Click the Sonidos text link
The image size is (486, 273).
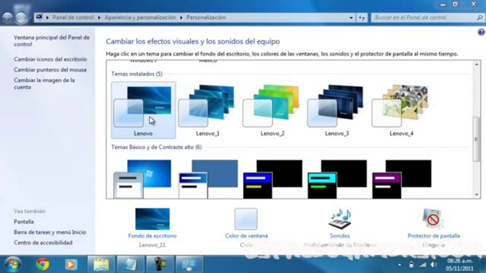coord(340,235)
